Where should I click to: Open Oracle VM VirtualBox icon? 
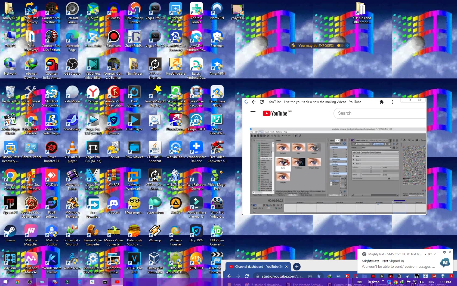[x=155, y=263]
